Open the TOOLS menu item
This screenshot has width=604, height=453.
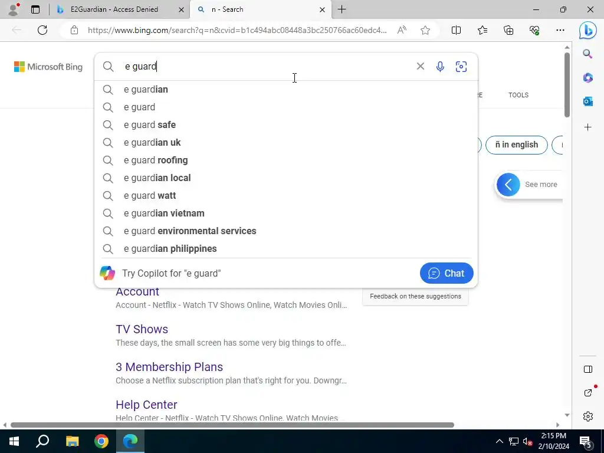click(x=518, y=95)
